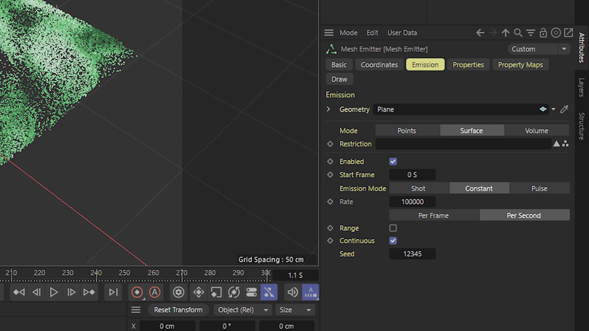589x331 pixels.
Task: Toggle the timeline sound speaker icon
Action: [293, 292]
